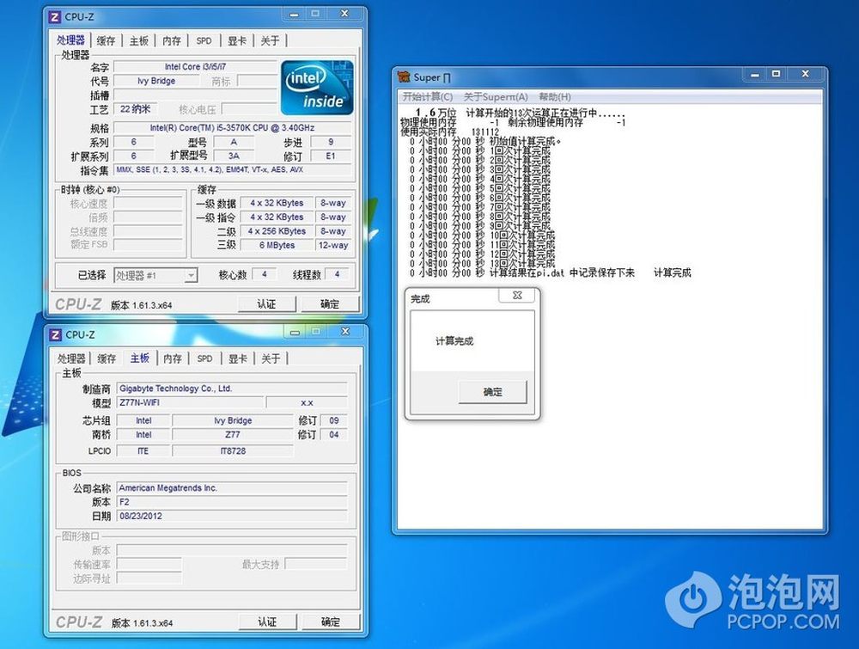Select the active 处理器 tab in the processor CPU-Z window
Image resolution: width=859 pixels, height=649 pixels.
(x=71, y=40)
